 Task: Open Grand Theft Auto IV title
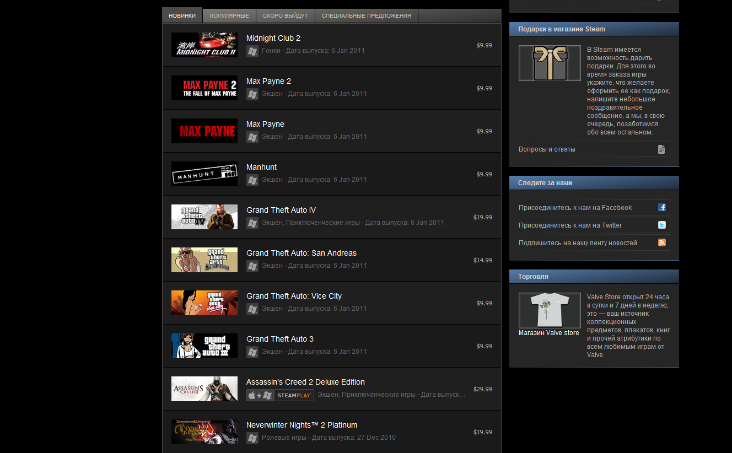point(281,210)
